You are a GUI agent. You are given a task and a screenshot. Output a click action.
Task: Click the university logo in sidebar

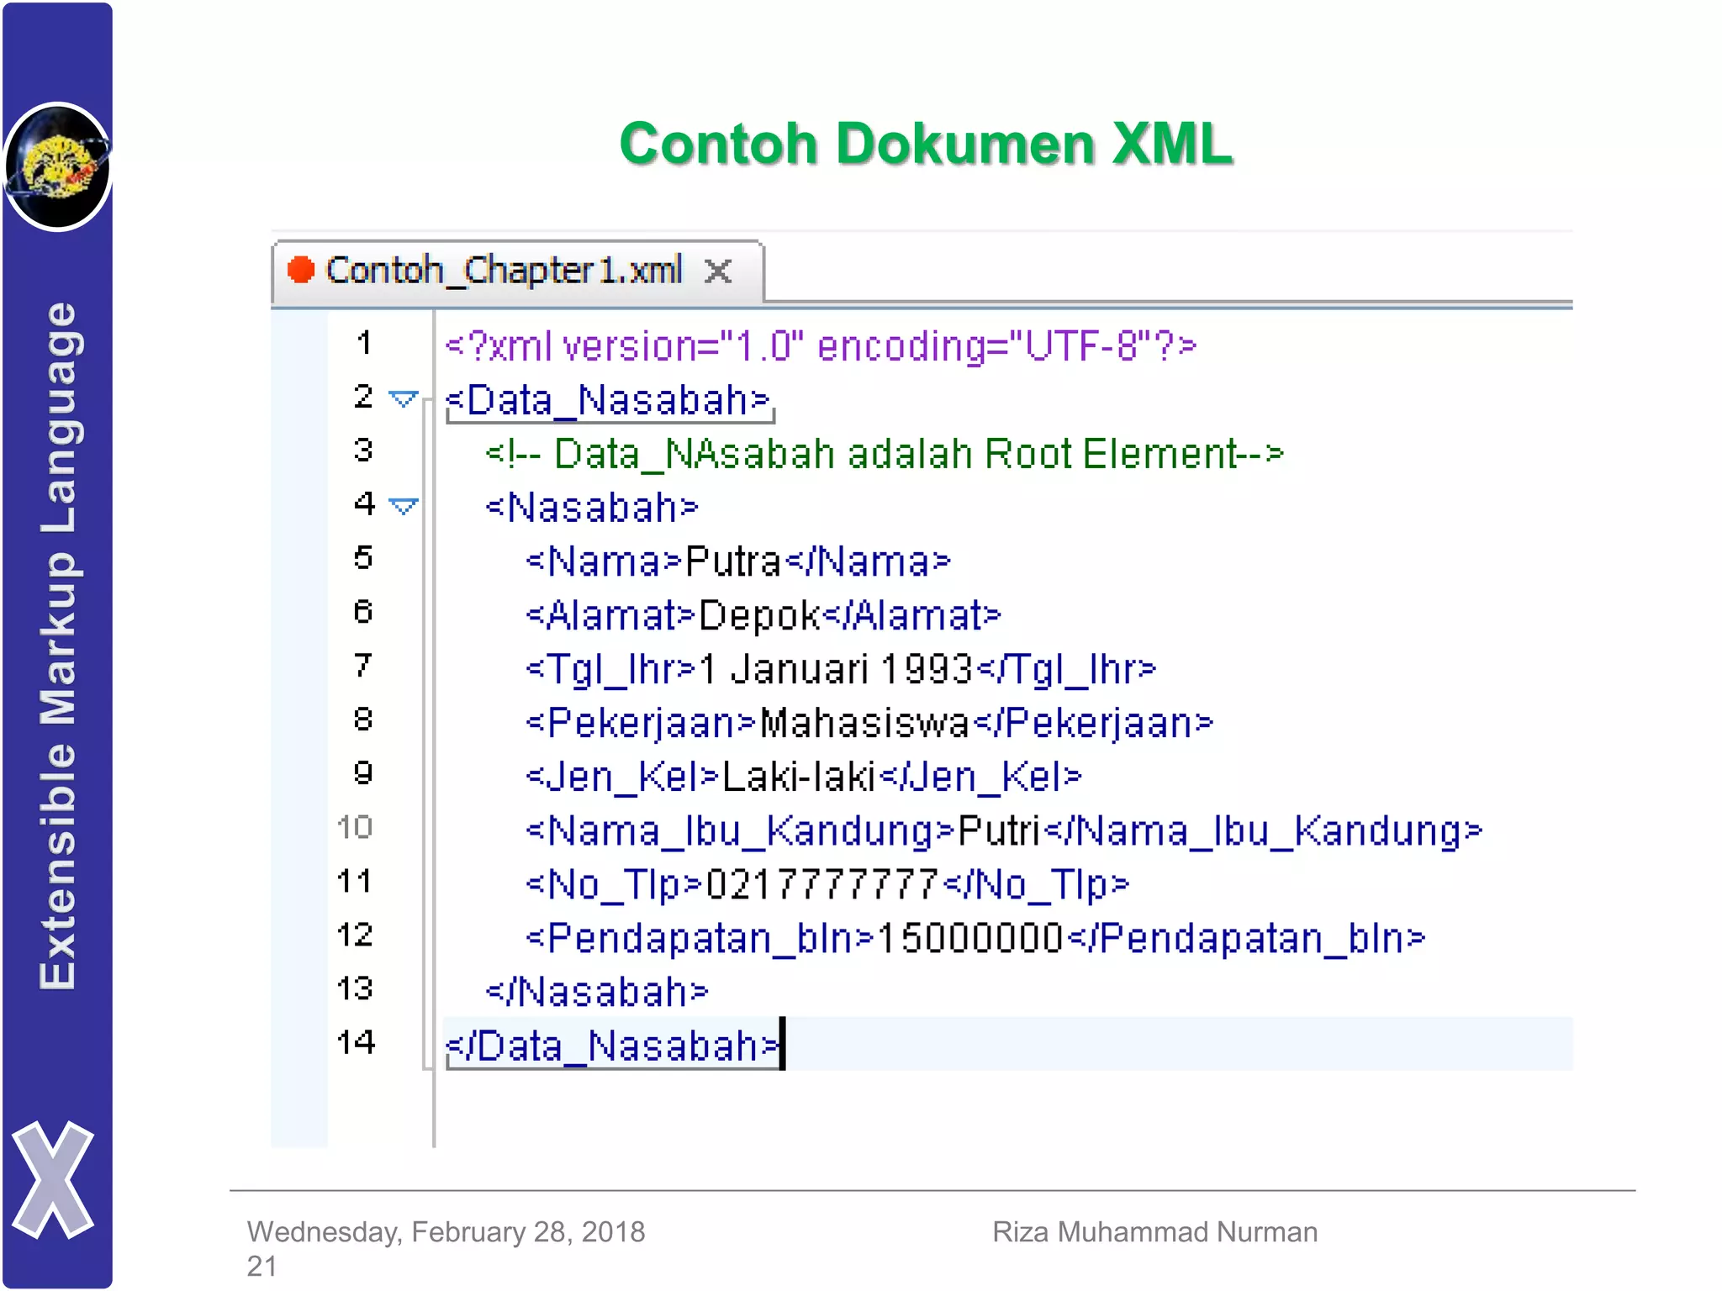(x=57, y=166)
